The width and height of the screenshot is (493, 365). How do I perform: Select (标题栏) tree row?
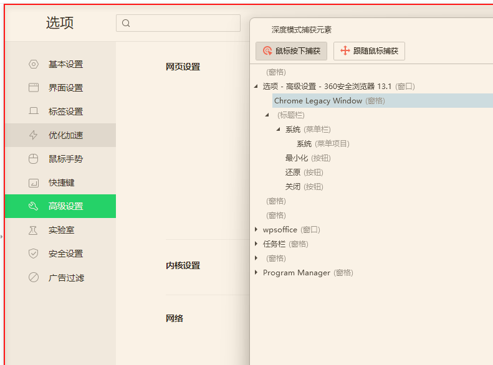pos(291,115)
